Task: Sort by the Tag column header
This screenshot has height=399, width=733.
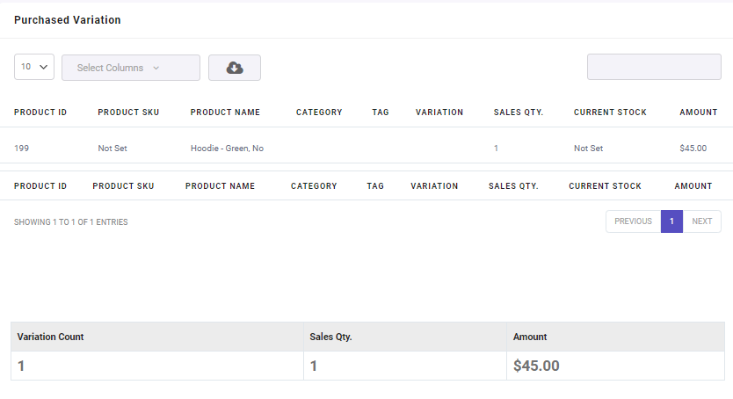Action: tap(381, 112)
